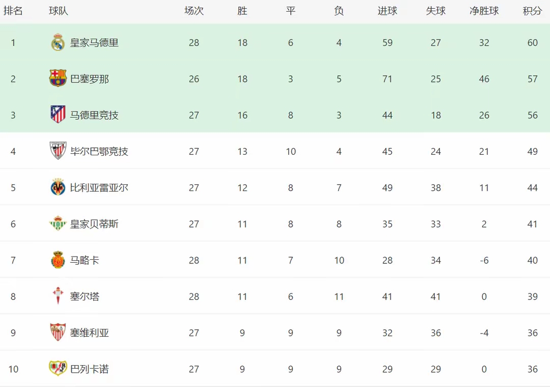Click the Real Betis crest icon

(58, 224)
